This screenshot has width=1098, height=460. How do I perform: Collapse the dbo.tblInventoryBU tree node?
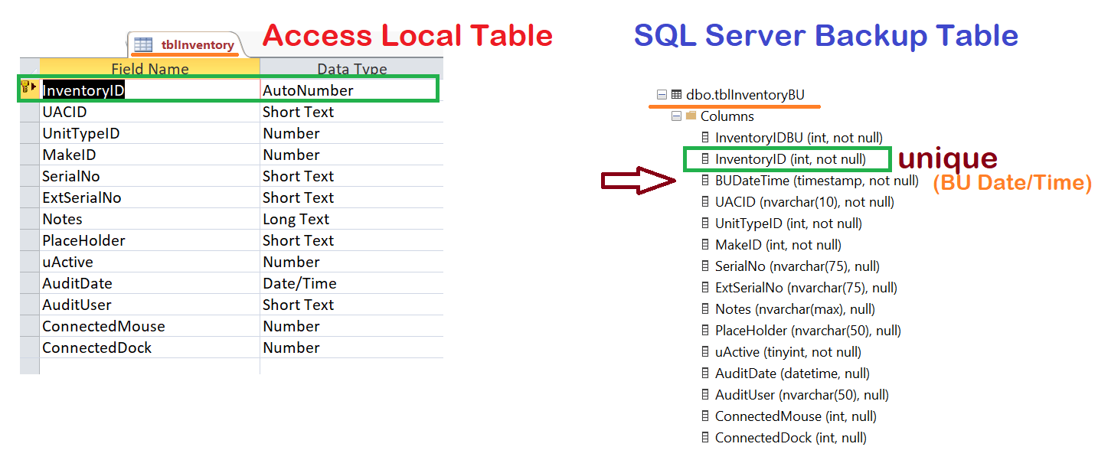(x=661, y=95)
